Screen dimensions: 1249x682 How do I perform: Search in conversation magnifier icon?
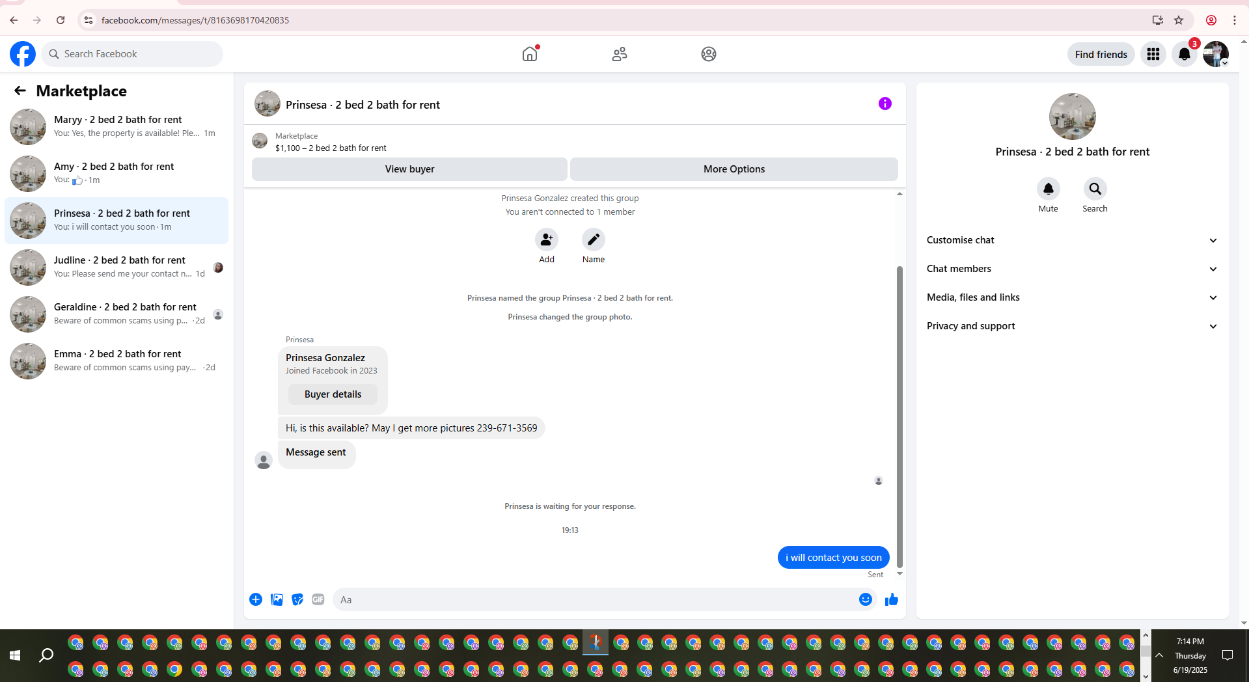click(x=1095, y=189)
